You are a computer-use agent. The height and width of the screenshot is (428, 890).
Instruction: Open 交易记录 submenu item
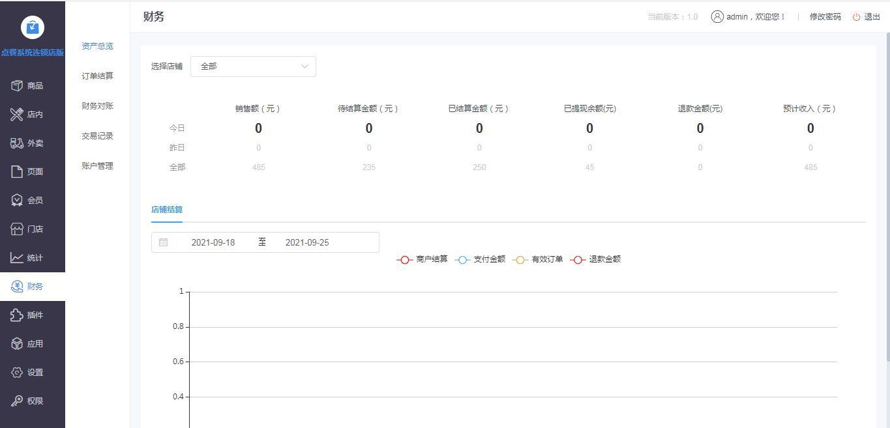pos(97,136)
